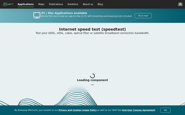The image size is (185, 115).
Task: Click the 'Loading component' text
Action: coord(92,80)
